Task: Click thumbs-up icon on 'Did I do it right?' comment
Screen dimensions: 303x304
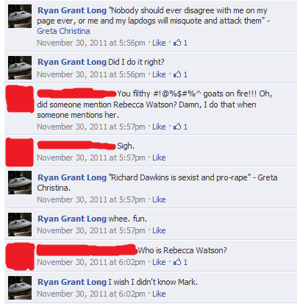Action: click(x=177, y=74)
